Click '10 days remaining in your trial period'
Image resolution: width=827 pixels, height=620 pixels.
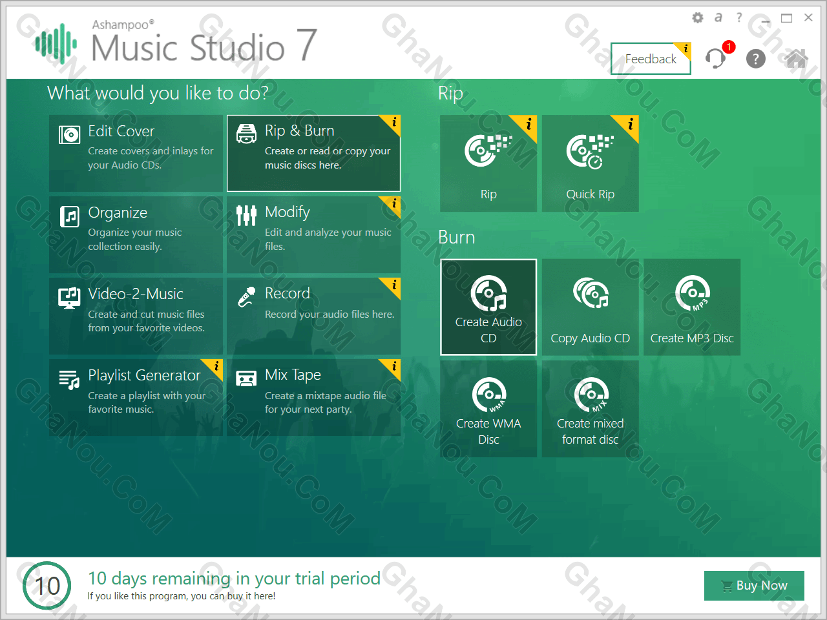pyautogui.click(x=234, y=579)
